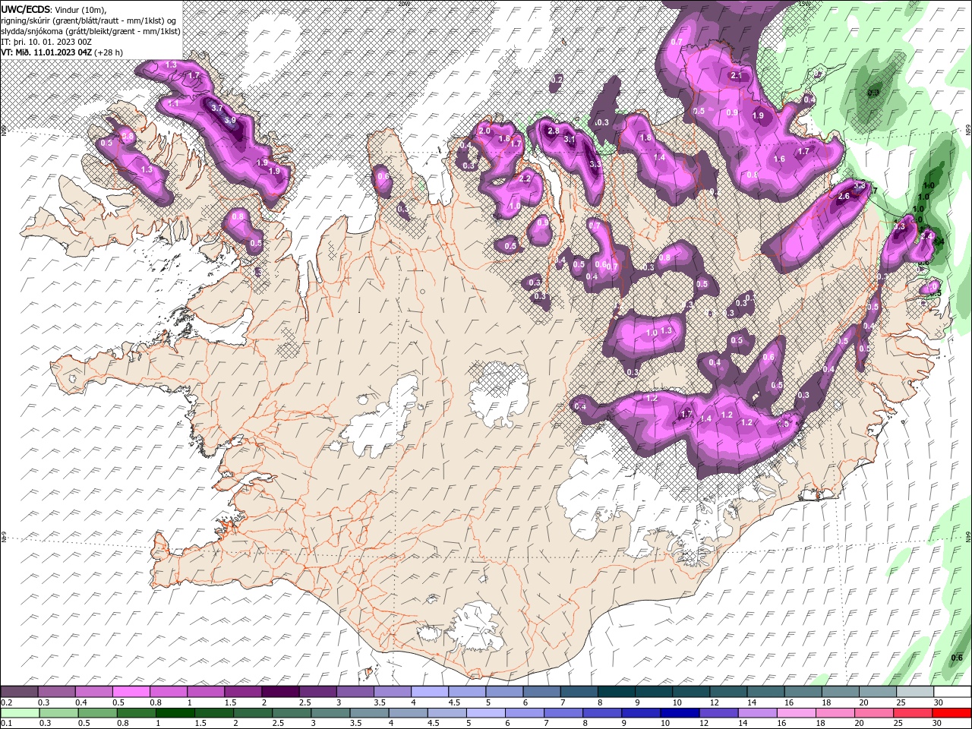Pick the lower legend swatch between 0.1 and 0.3

pyautogui.click(x=19, y=713)
